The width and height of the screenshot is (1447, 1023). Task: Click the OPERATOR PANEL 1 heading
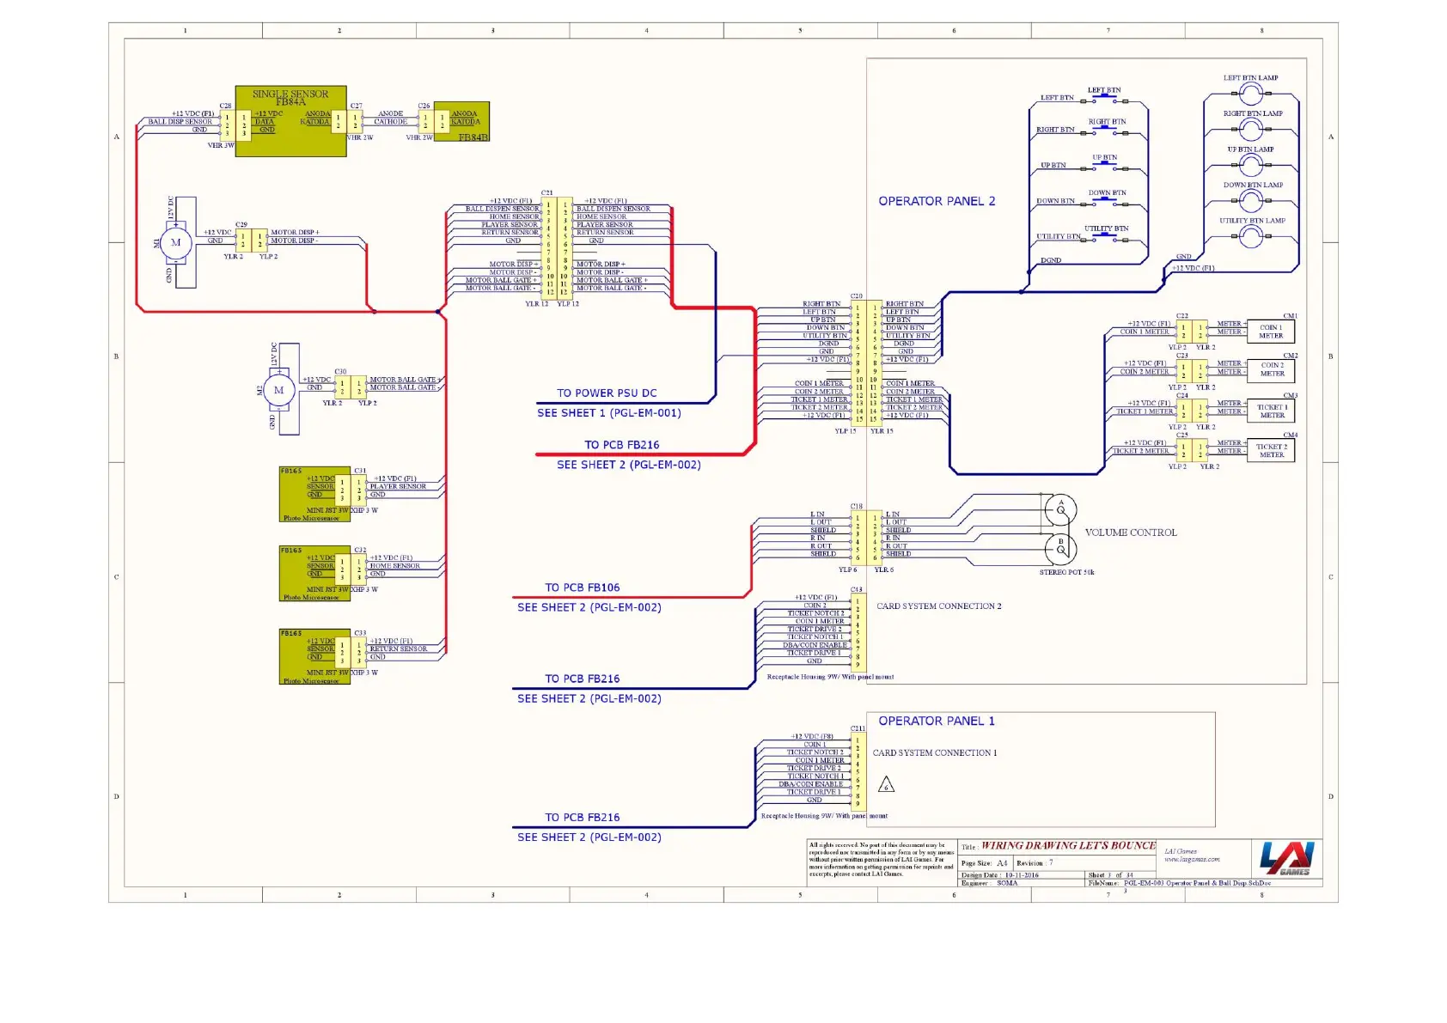point(937,722)
